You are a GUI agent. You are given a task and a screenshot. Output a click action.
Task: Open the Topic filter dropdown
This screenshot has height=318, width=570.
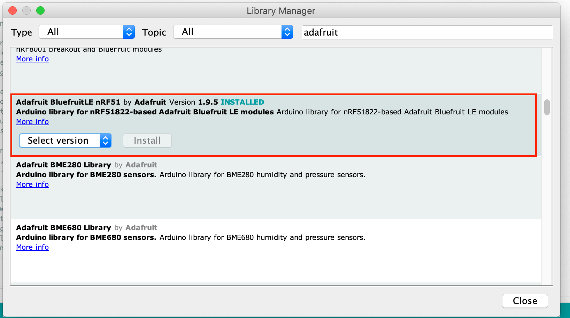point(233,32)
